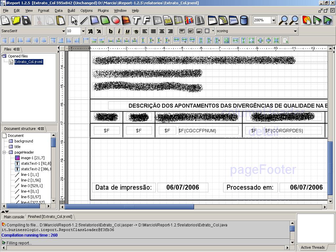This screenshot has height=252, width=336.
Task: Increase font size icon
Action: 91,31
